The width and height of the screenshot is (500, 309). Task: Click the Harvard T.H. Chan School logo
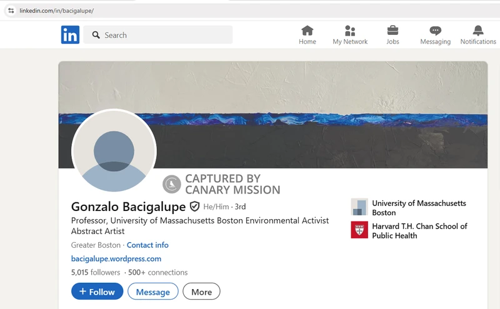(x=359, y=230)
